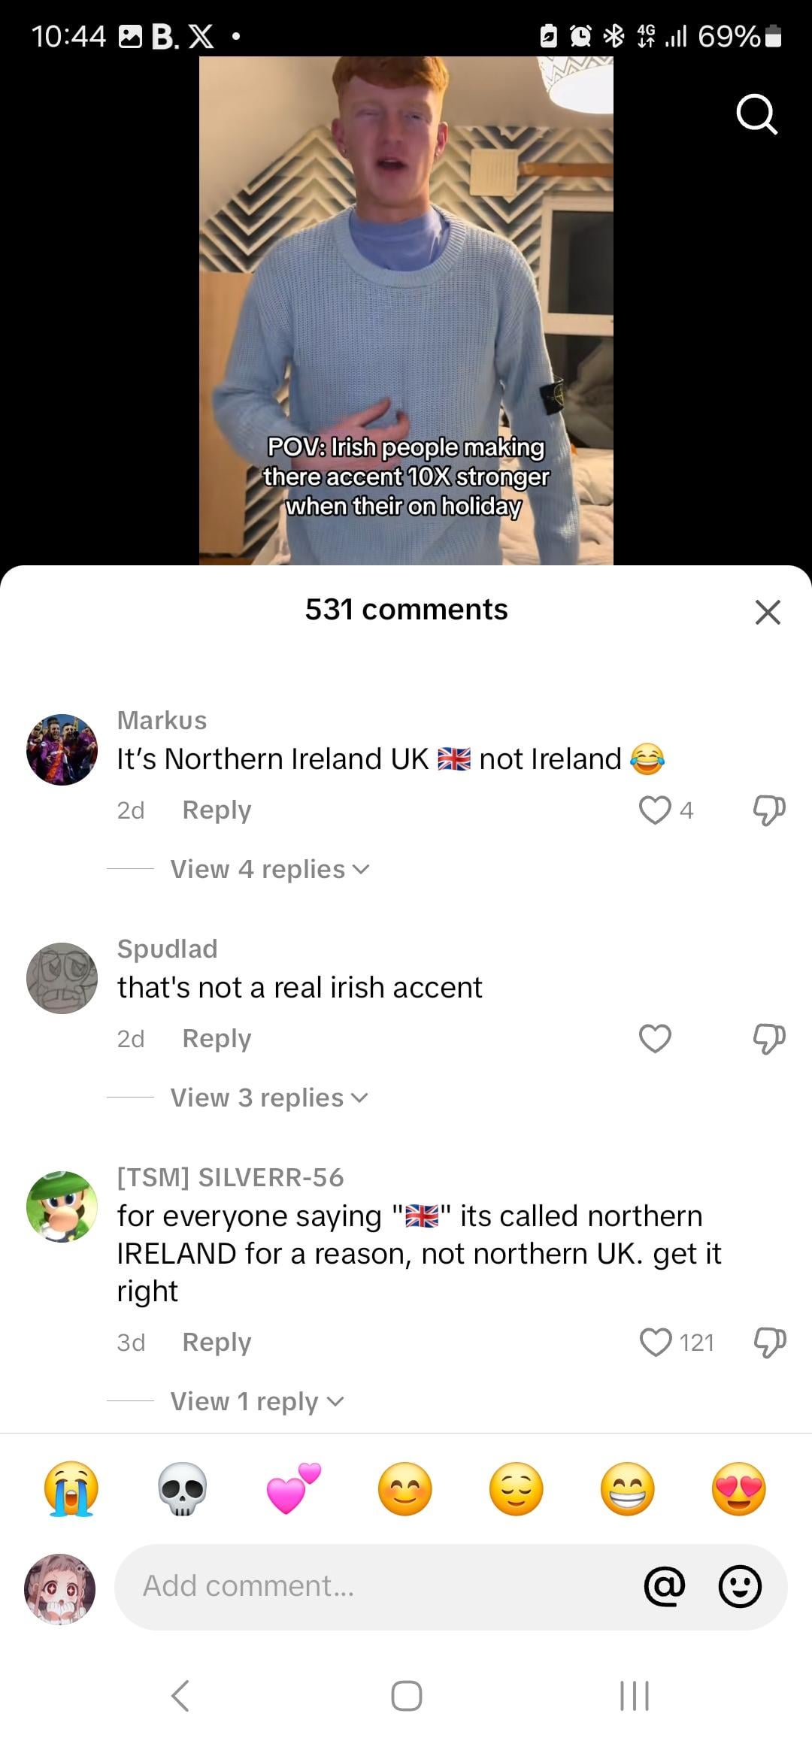
Task: Tap the search magnifier icon
Action: (756, 114)
